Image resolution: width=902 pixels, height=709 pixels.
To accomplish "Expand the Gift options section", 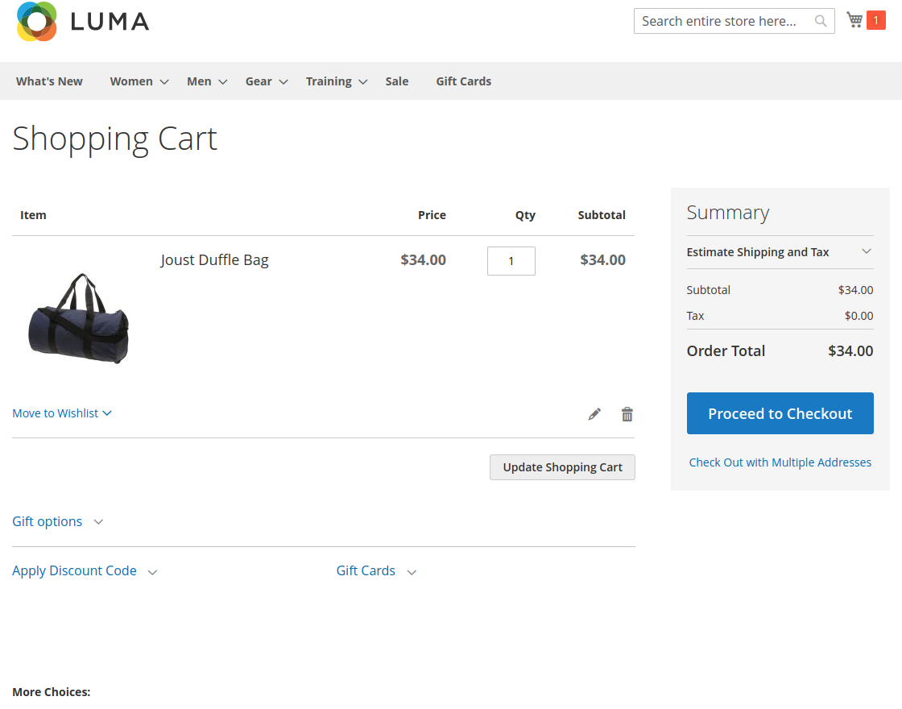I will coord(47,521).
